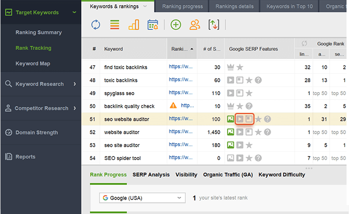Open ranking URL link for spyglass seo

pos(181,93)
